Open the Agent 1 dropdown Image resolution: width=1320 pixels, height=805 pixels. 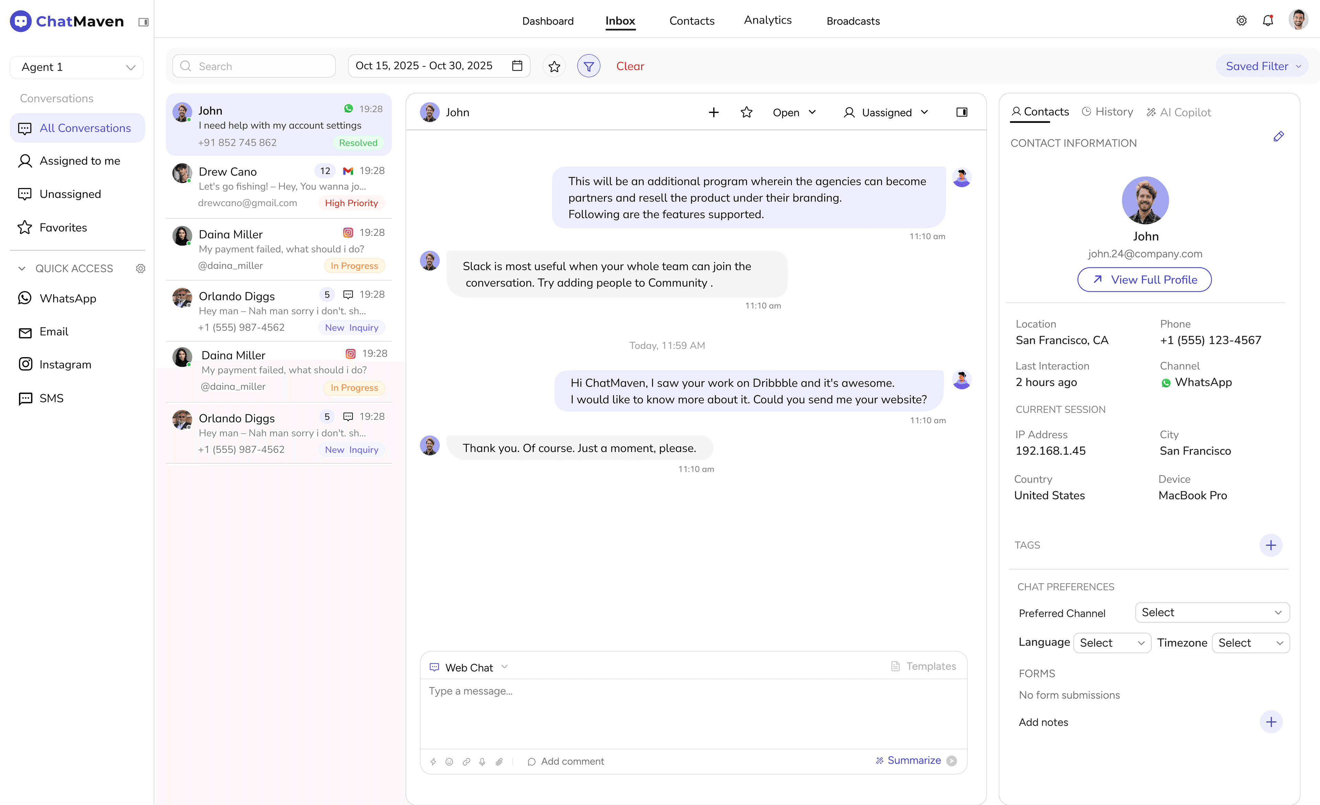click(77, 67)
